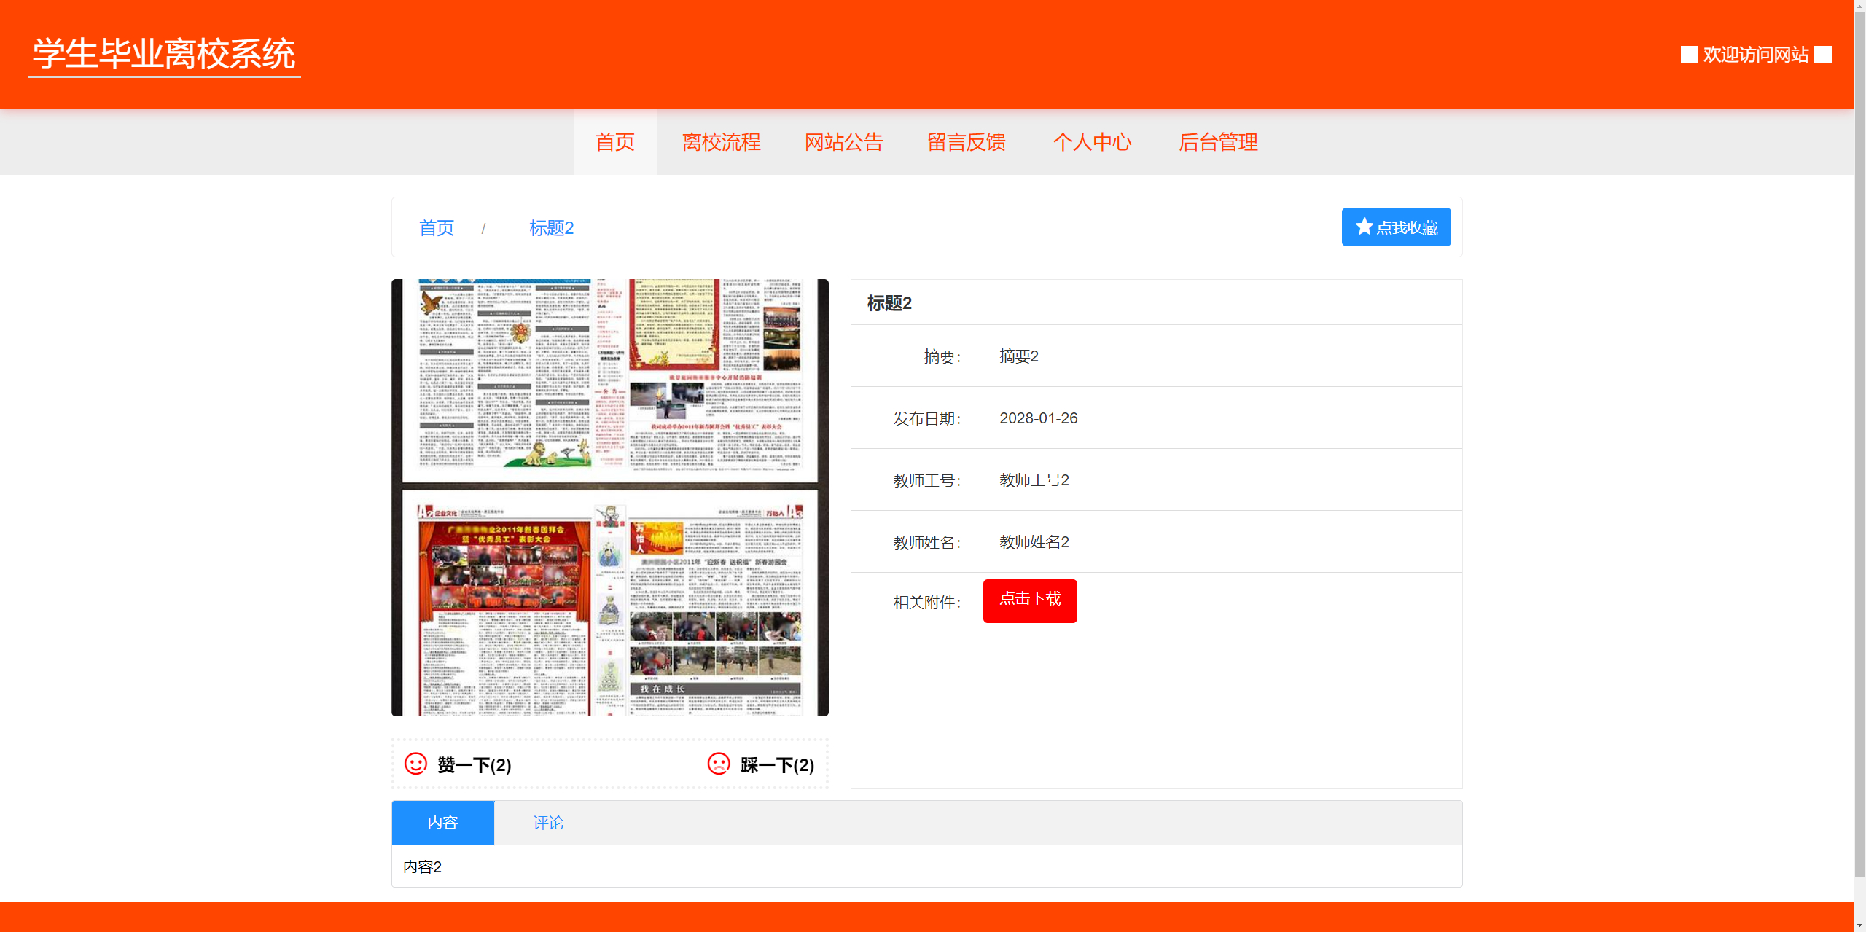The width and height of the screenshot is (1866, 932).
Task: Click the frowning face dislike icon
Action: click(719, 764)
